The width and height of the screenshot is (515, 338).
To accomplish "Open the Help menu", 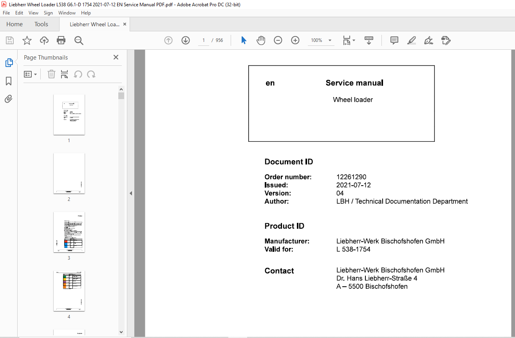I will pyautogui.click(x=86, y=13).
